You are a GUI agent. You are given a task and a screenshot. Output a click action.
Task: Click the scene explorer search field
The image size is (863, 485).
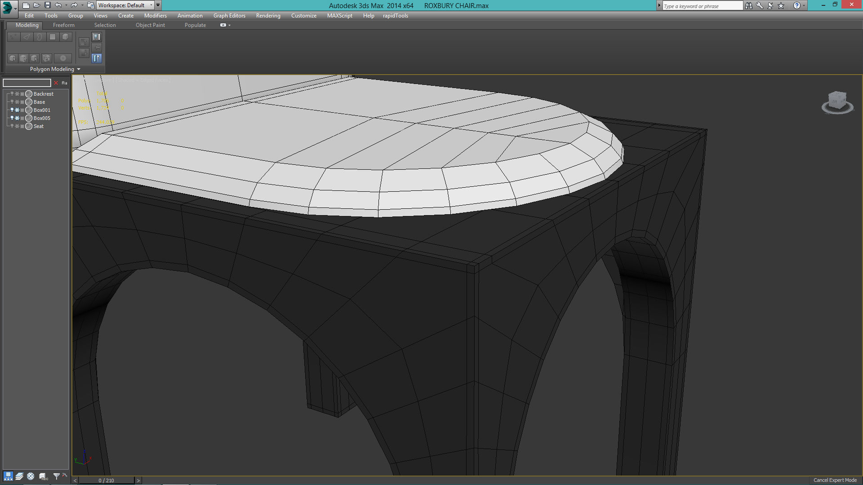click(x=27, y=83)
